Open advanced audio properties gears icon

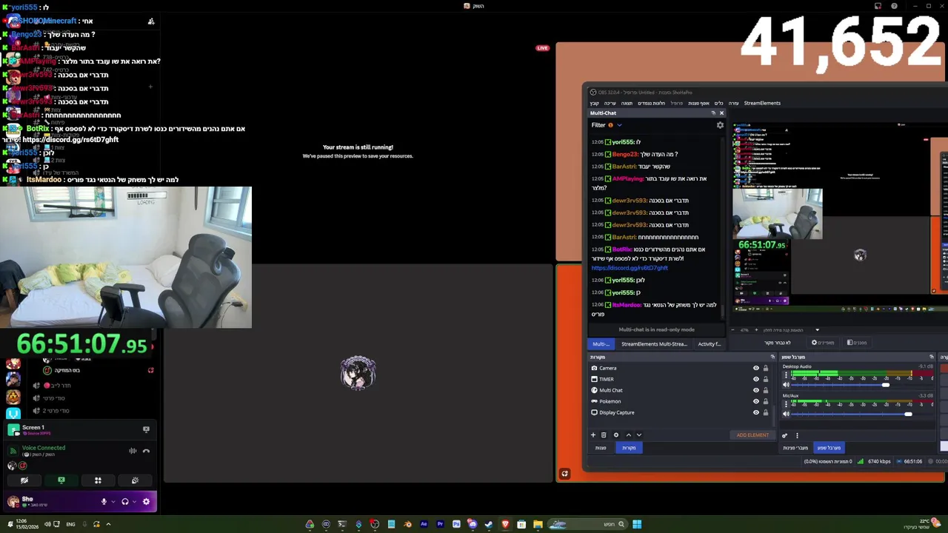click(785, 435)
